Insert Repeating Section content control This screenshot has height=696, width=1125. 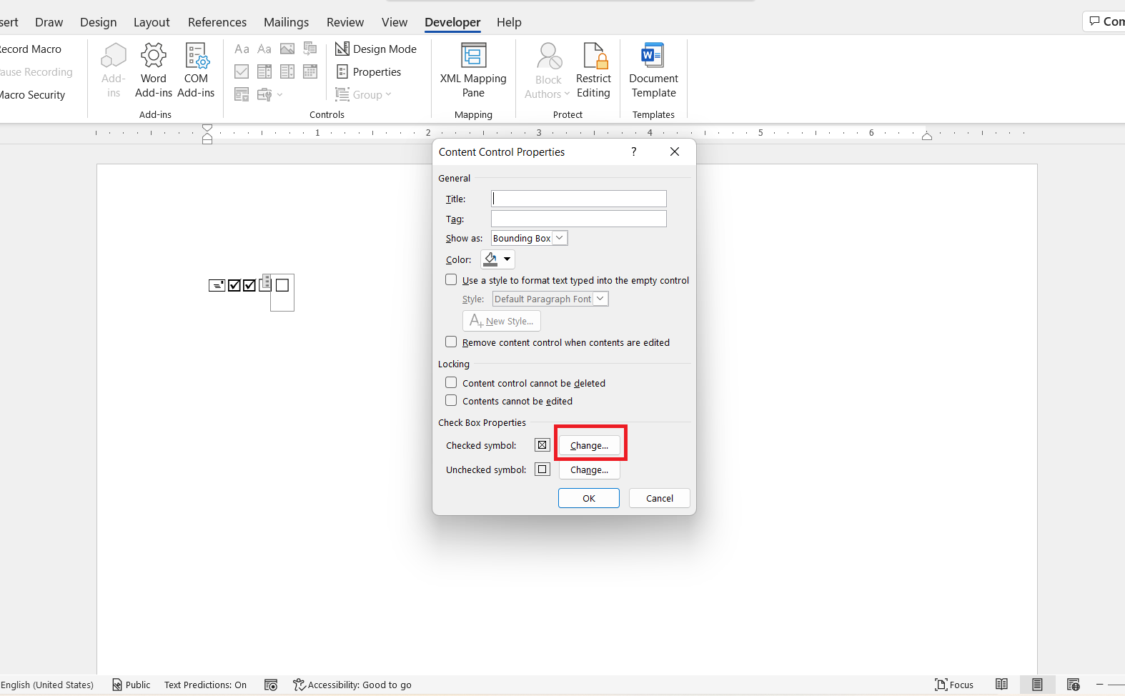(x=242, y=94)
